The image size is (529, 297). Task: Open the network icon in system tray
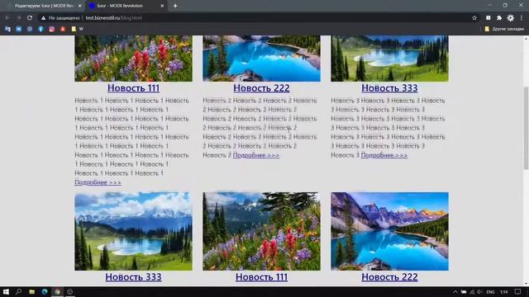click(472, 292)
